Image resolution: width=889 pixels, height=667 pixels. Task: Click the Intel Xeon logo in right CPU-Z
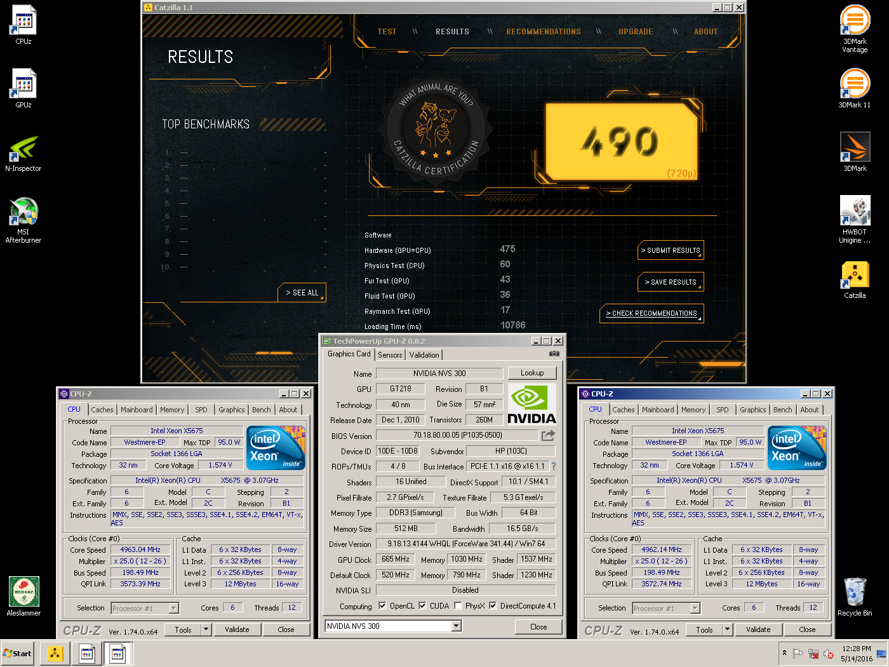[798, 448]
